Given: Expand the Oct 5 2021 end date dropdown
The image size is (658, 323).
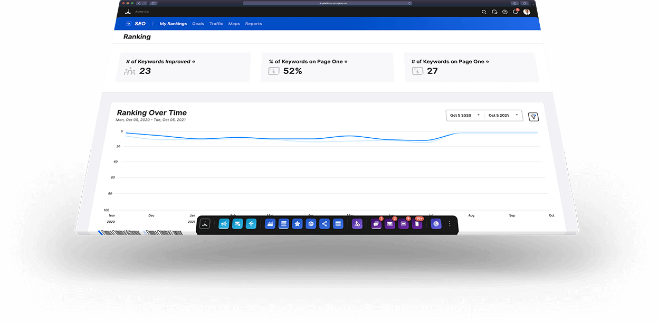Looking at the screenshot, I should pos(503,115).
